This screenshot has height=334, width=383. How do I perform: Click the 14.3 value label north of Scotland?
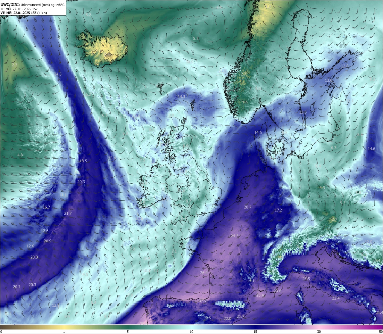181,97
